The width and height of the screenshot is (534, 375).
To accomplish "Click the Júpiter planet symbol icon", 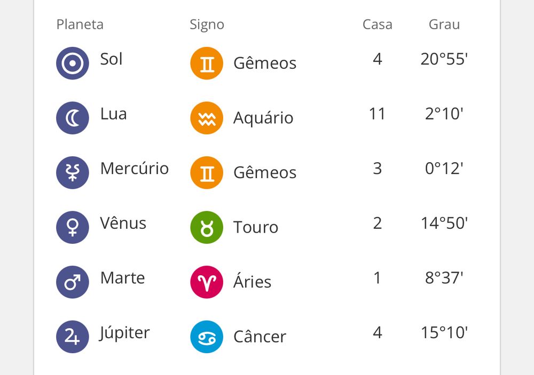I will 73,337.
